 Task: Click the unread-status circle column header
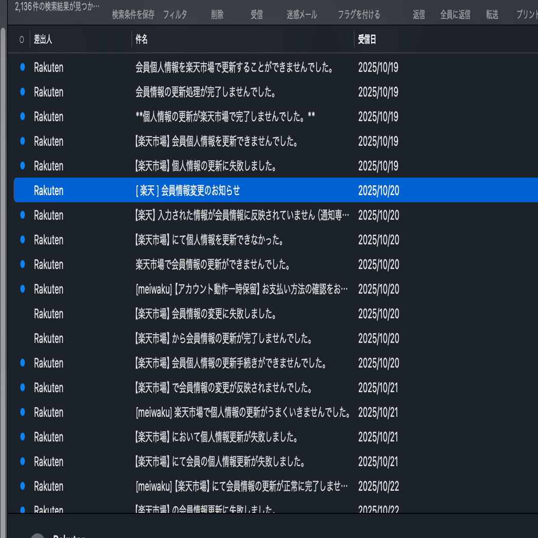pos(22,40)
